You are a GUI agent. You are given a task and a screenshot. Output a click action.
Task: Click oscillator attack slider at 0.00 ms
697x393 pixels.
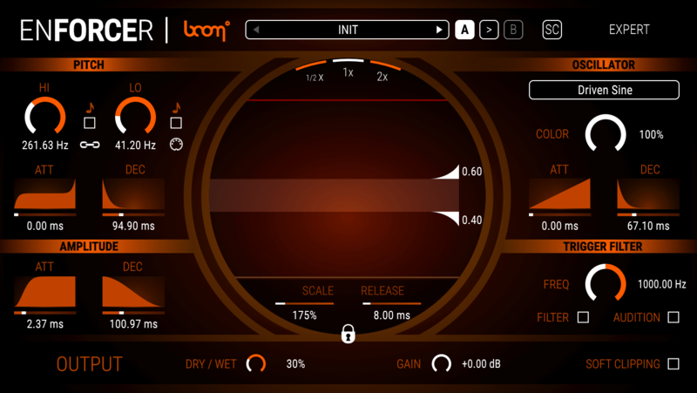tap(559, 214)
